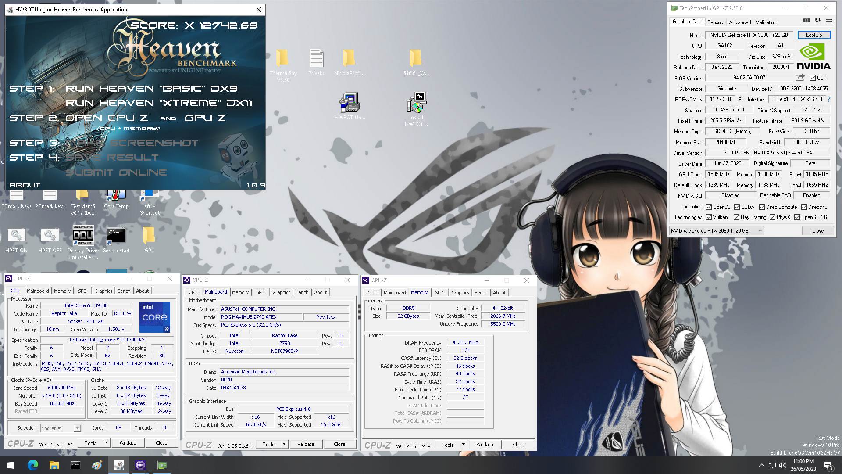This screenshot has width=842, height=474.
Task: Open Microsoft Edge from the taskbar
Action: pyautogui.click(x=32, y=465)
